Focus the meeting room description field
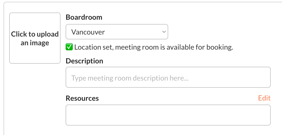 [x=168, y=77]
